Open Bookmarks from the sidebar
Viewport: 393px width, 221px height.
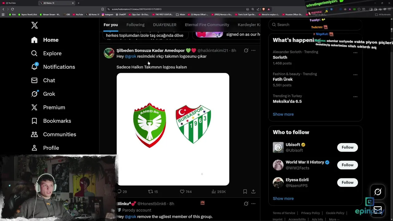(51, 121)
